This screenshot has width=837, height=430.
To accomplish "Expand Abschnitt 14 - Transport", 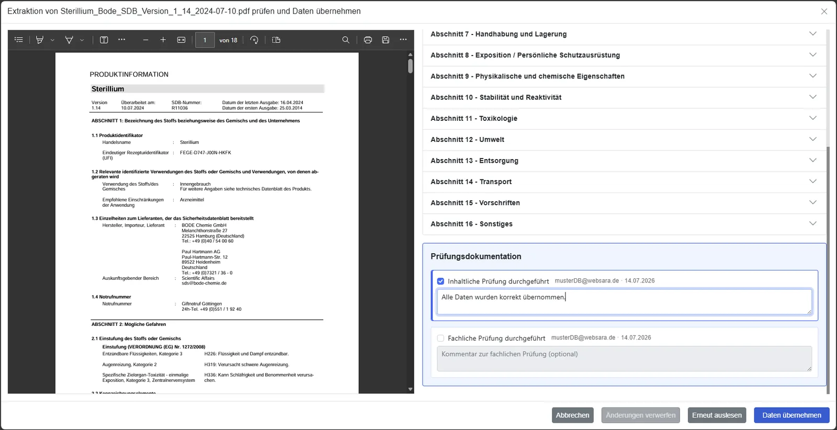I will [x=624, y=182].
